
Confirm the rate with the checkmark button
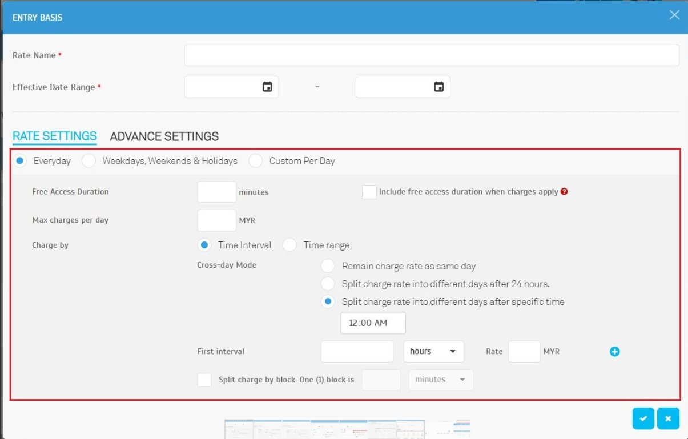click(x=643, y=418)
